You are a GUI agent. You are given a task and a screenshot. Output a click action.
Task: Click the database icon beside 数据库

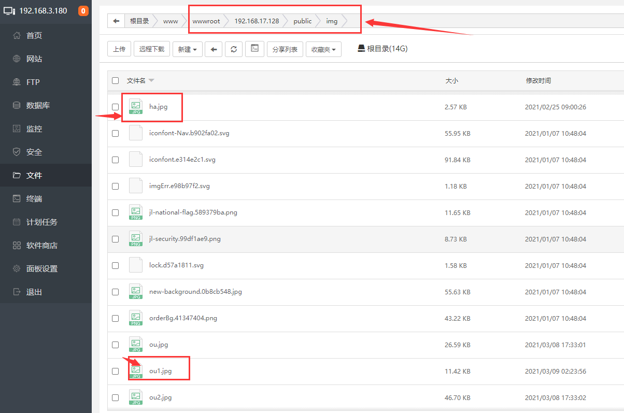coord(17,105)
